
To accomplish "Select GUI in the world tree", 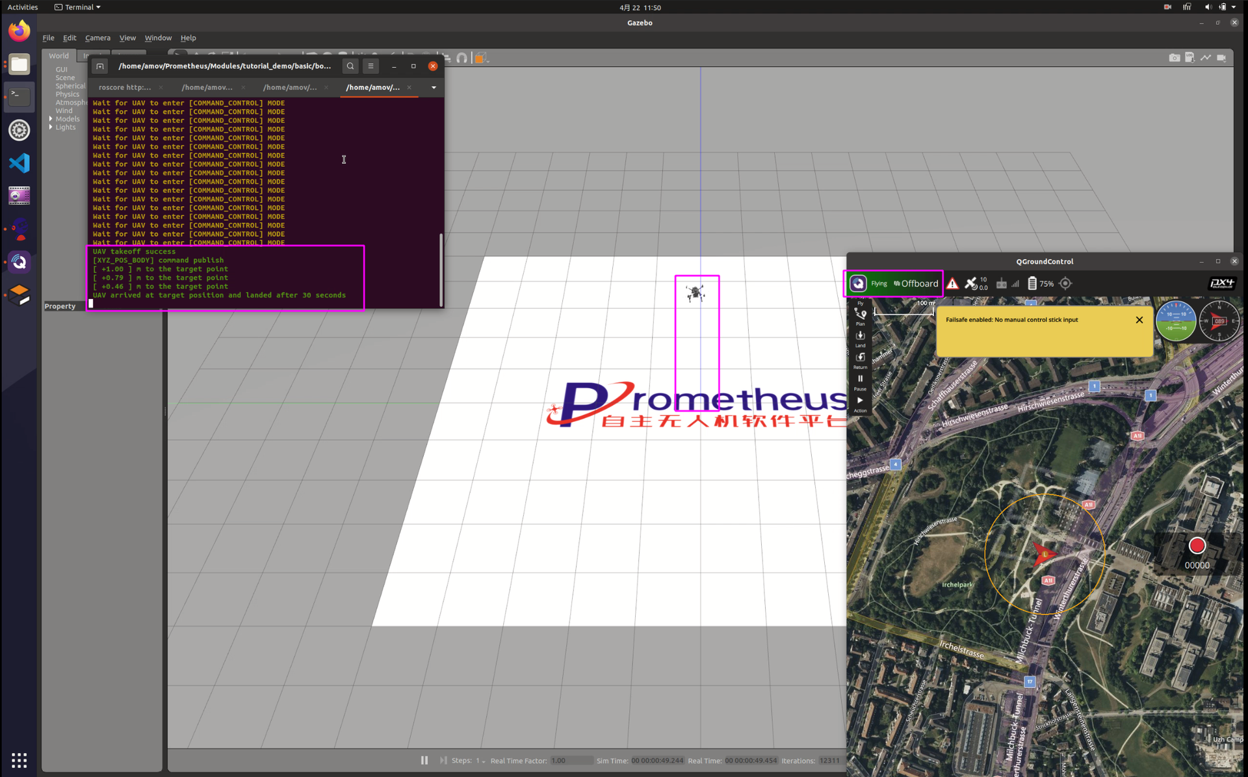I will click(61, 70).
